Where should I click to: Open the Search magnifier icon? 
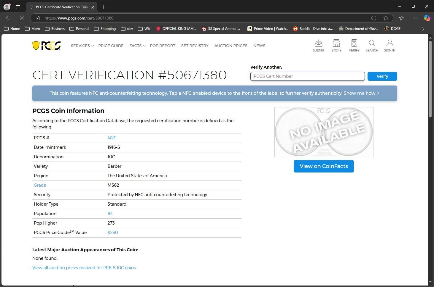click(372, 46)
